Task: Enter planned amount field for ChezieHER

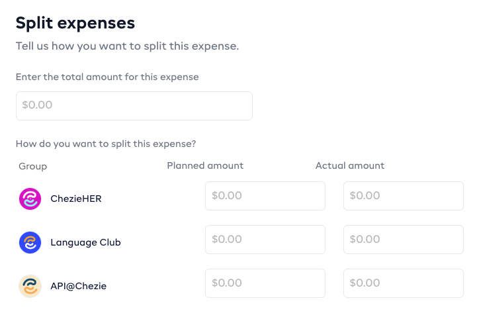Action: point(265,196)
